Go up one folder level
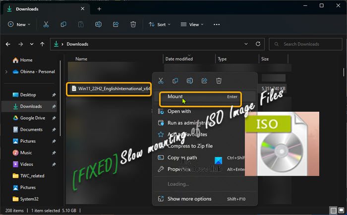 tap(42, 44)
